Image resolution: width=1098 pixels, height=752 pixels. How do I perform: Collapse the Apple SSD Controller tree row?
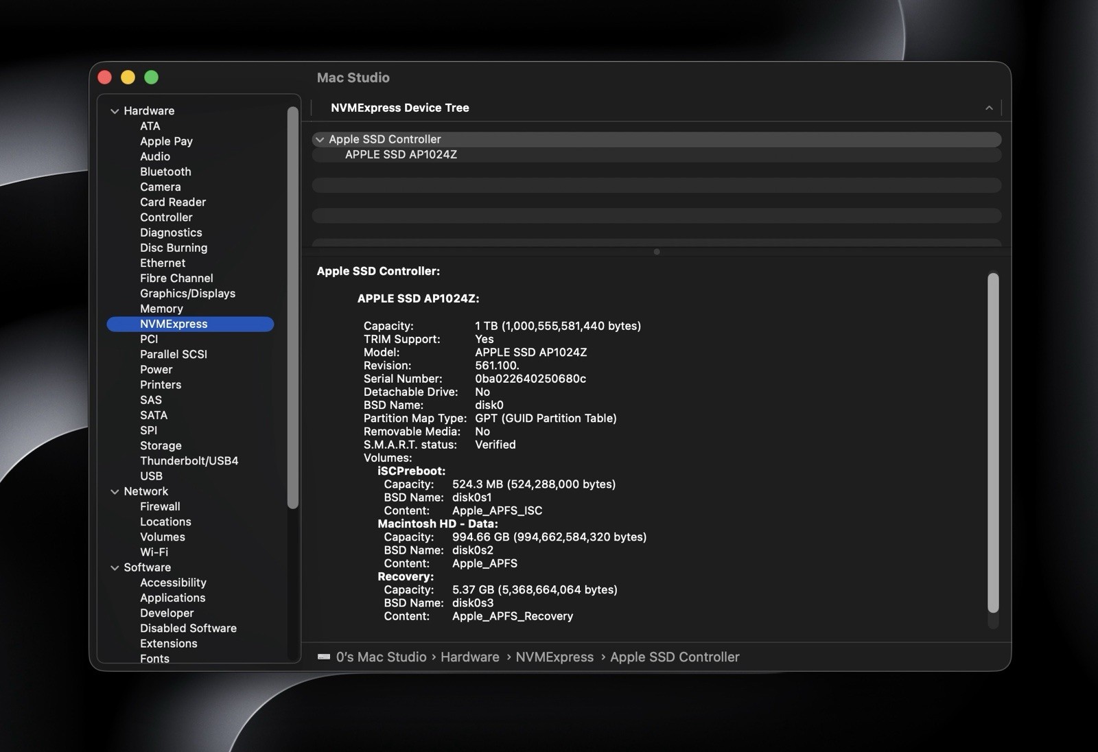pos(320,139)
